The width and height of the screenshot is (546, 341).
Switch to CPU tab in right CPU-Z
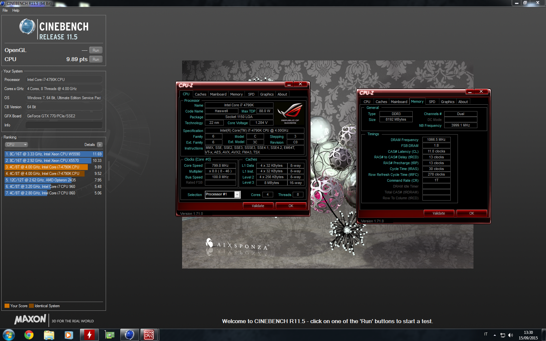[x=367, y=102]
